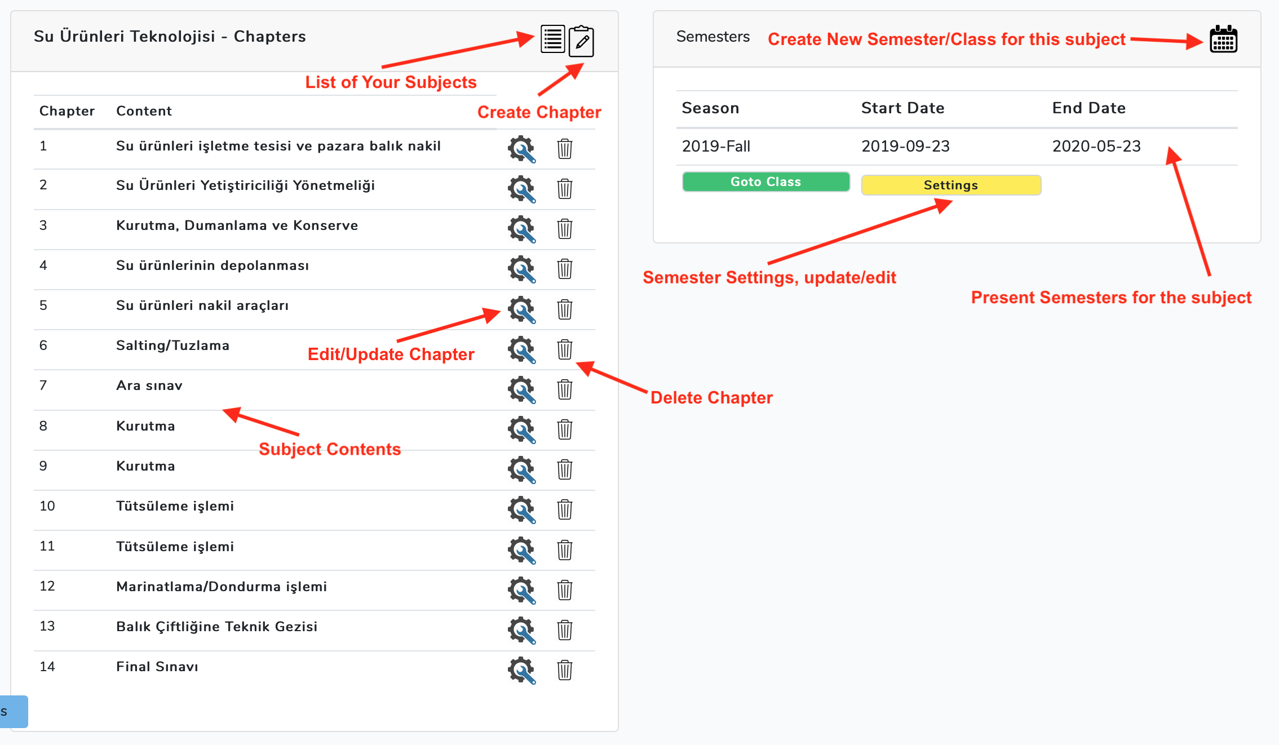The image size is (1279, 745).
Task: Open the yellow semester Settings button
Action: click(951, 185)
